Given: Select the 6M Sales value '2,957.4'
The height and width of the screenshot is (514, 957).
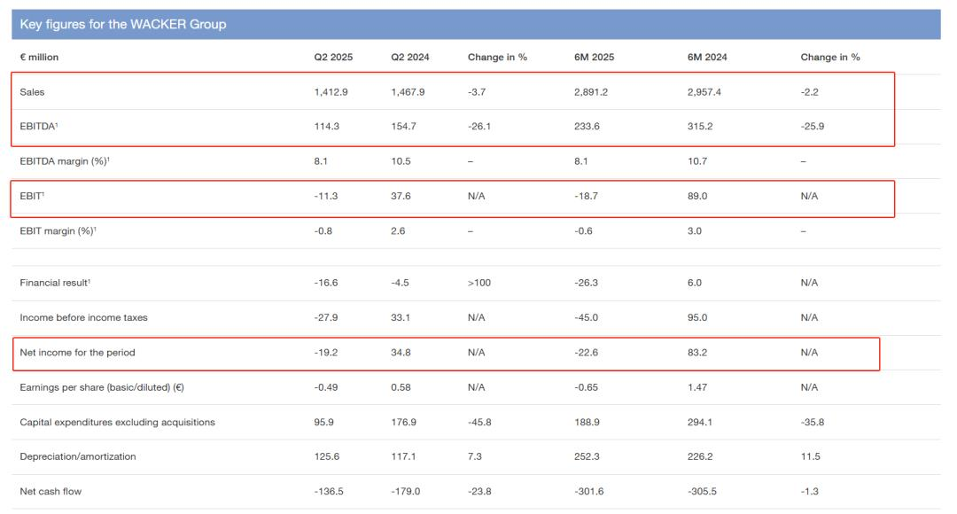Looking at the screenshot, I should pos(704,92).
